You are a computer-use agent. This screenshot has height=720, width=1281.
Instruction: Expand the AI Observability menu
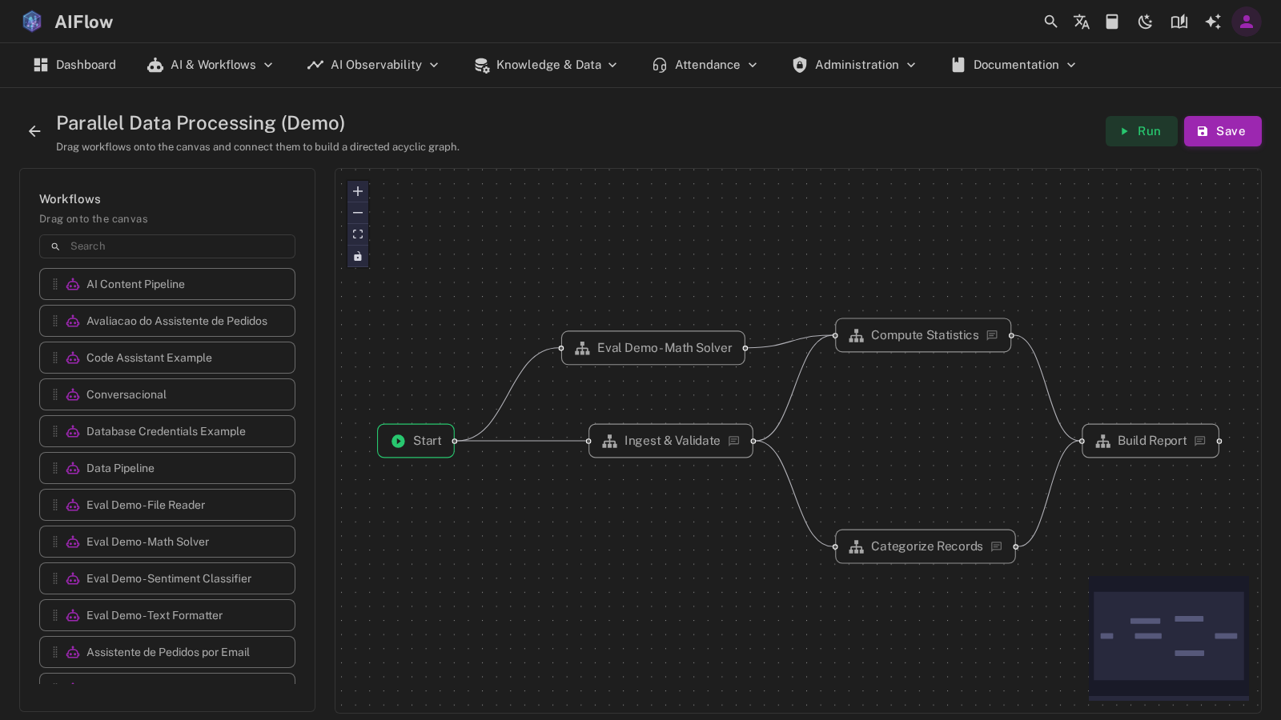pyautogui.click(x=373, y=65)
